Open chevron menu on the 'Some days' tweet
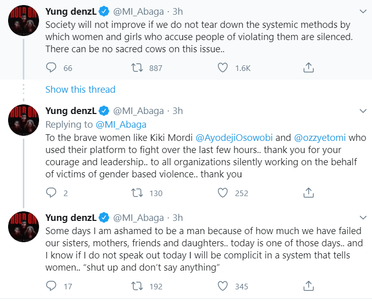Viewport: 372px width, 302px height. [363, 218]
